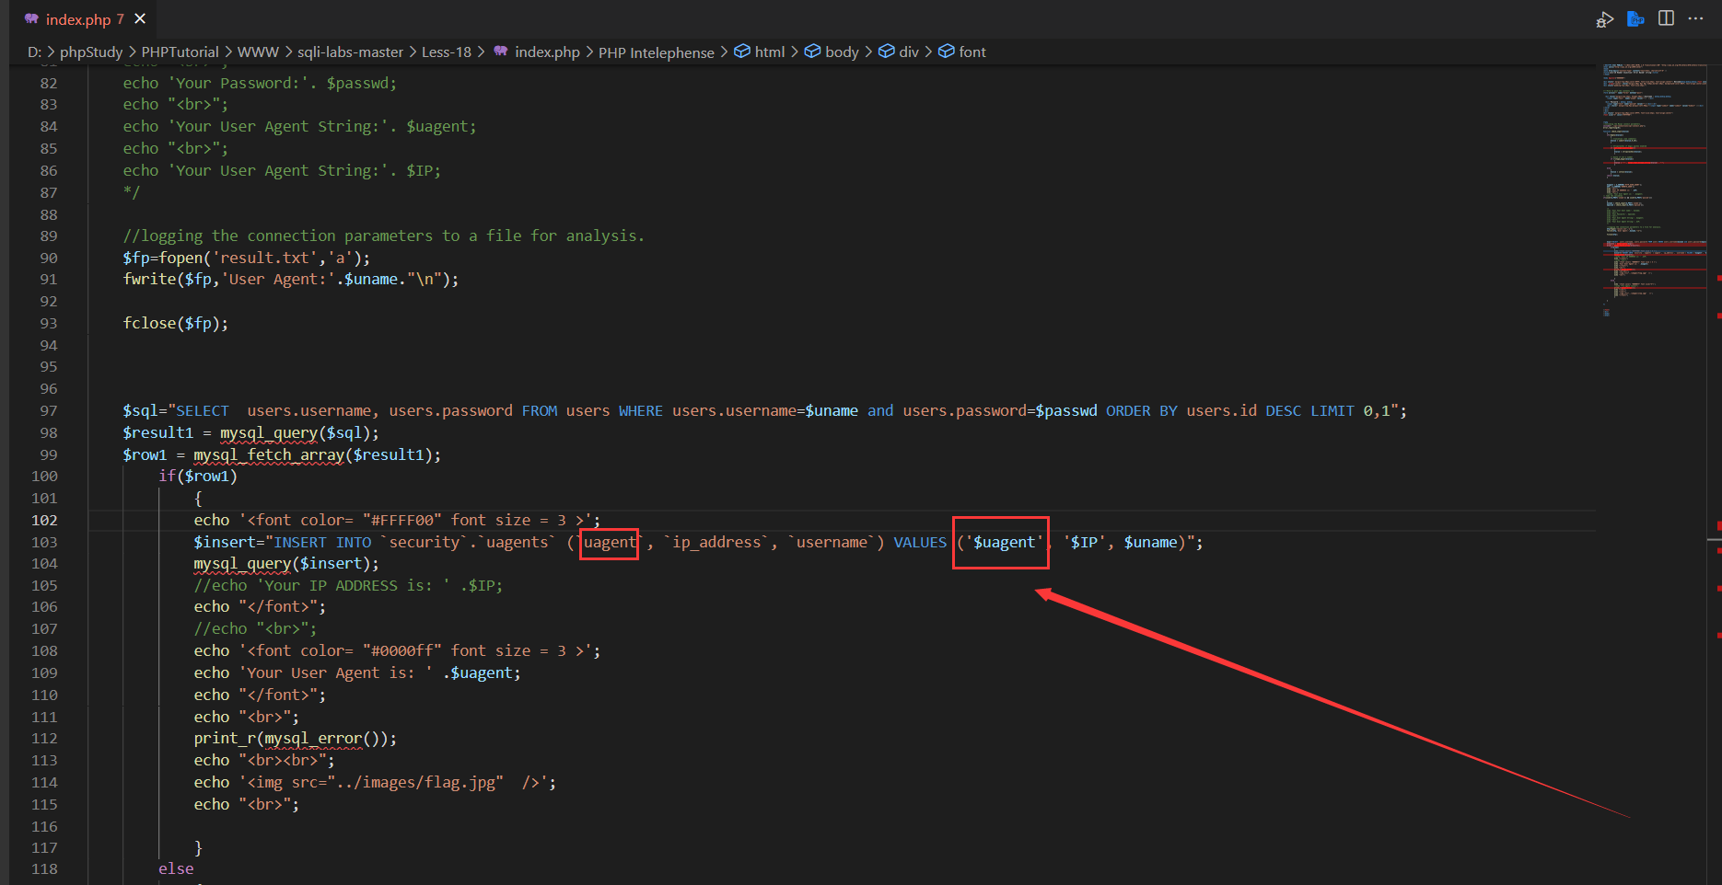
Task: Click the else keyword on line 118
Action: click(176, 869)
